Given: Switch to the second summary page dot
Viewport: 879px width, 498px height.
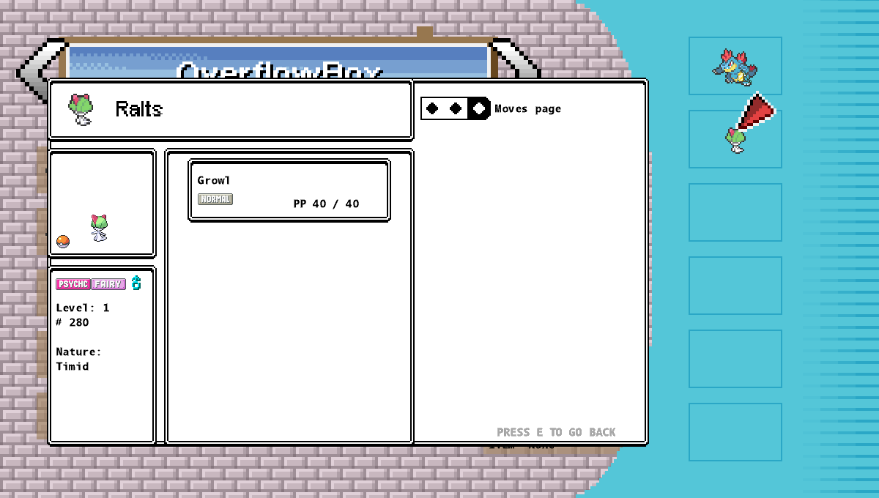Looking at the screenshot, I should tap(456, 108).
